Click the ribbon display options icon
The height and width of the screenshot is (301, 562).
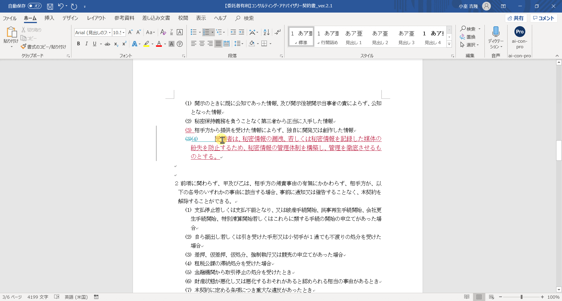(x=503, y=6)
